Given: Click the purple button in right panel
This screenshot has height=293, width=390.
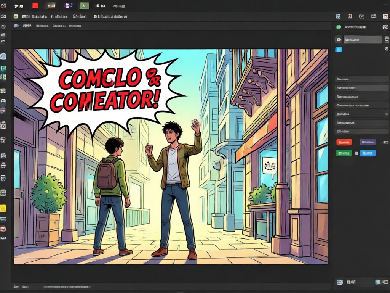Looking at the screenshot, I should [x=368, y=142].
